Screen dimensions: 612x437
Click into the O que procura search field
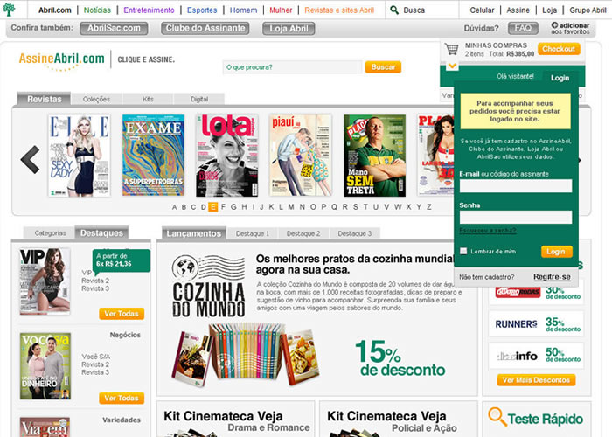pyautogui.click(x=292, y=67)
